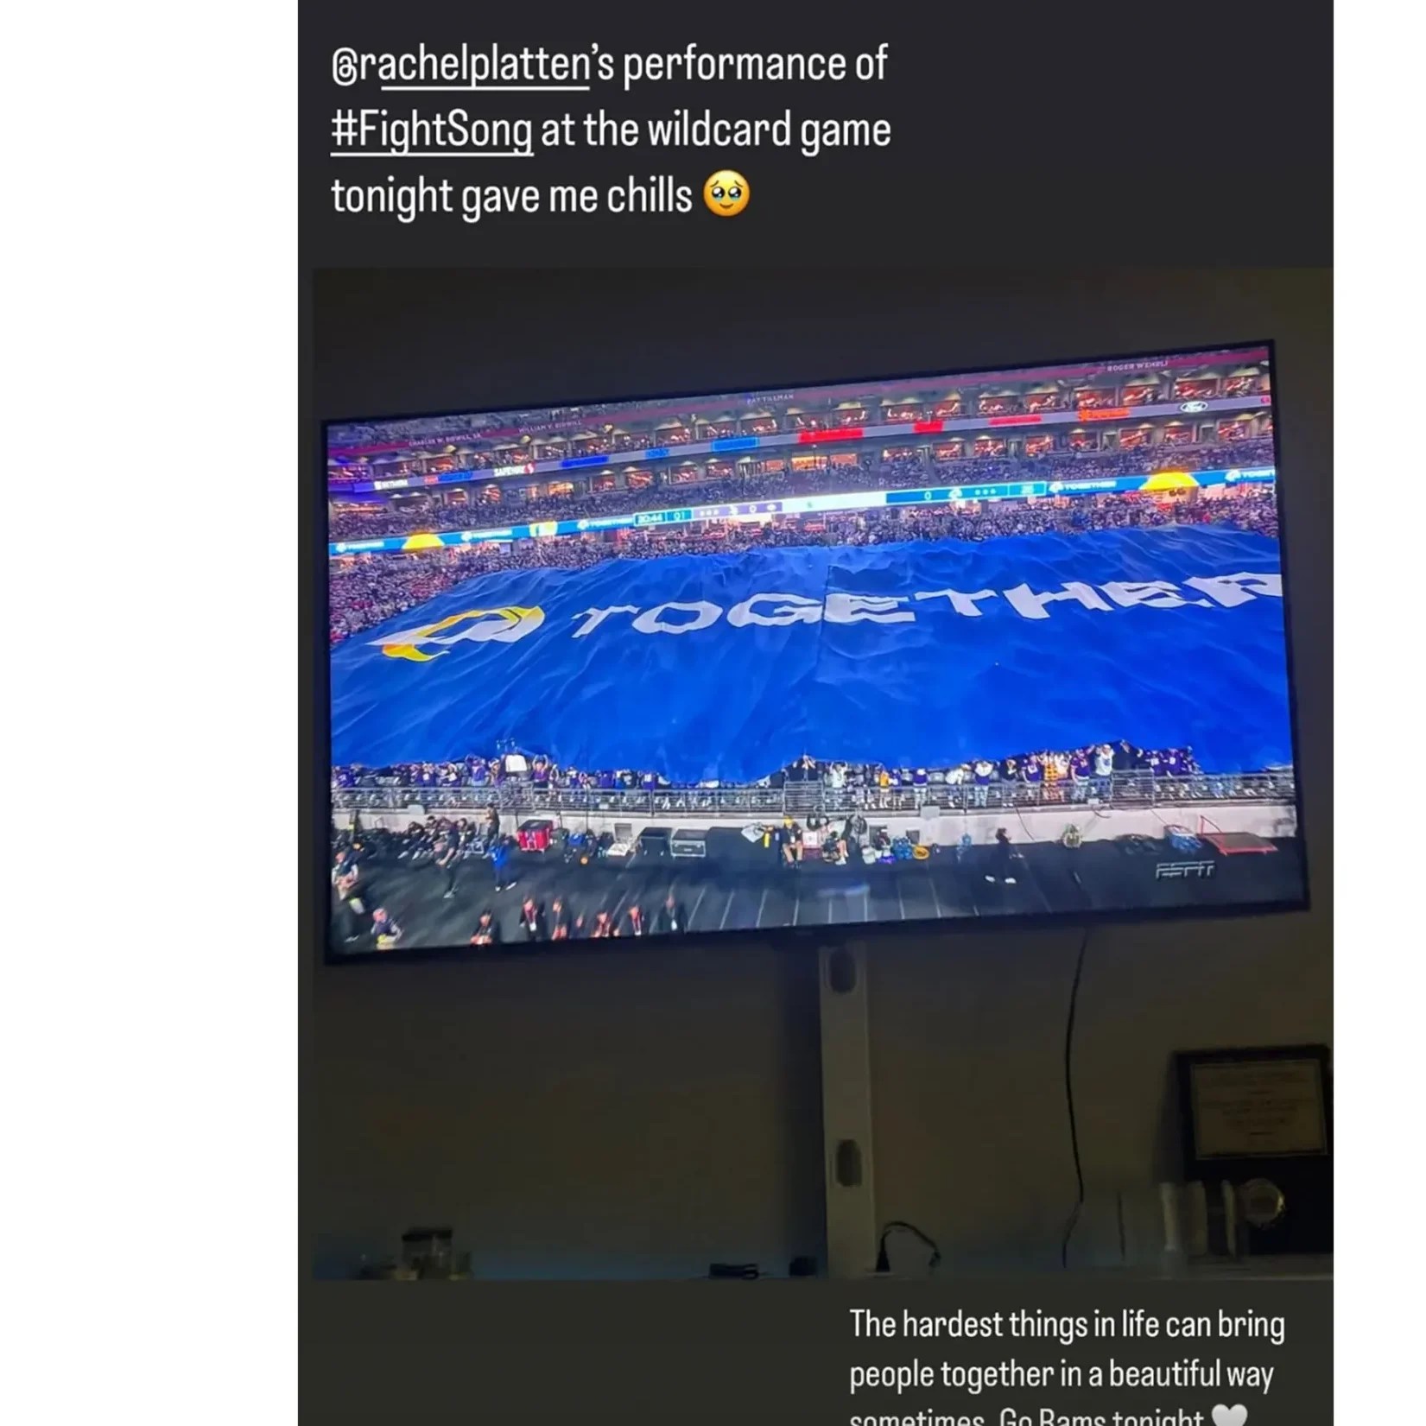Click the red equipment cart on the sideline

pyautogui.click(x=536, y=835)
